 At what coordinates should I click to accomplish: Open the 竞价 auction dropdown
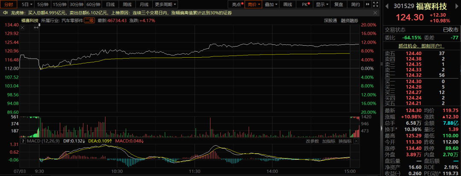pos(254,4)
